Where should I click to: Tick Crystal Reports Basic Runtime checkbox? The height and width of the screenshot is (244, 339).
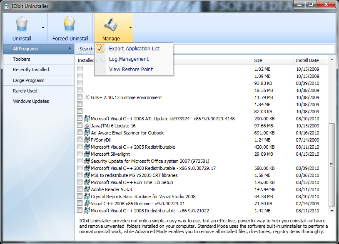point(80,196)
